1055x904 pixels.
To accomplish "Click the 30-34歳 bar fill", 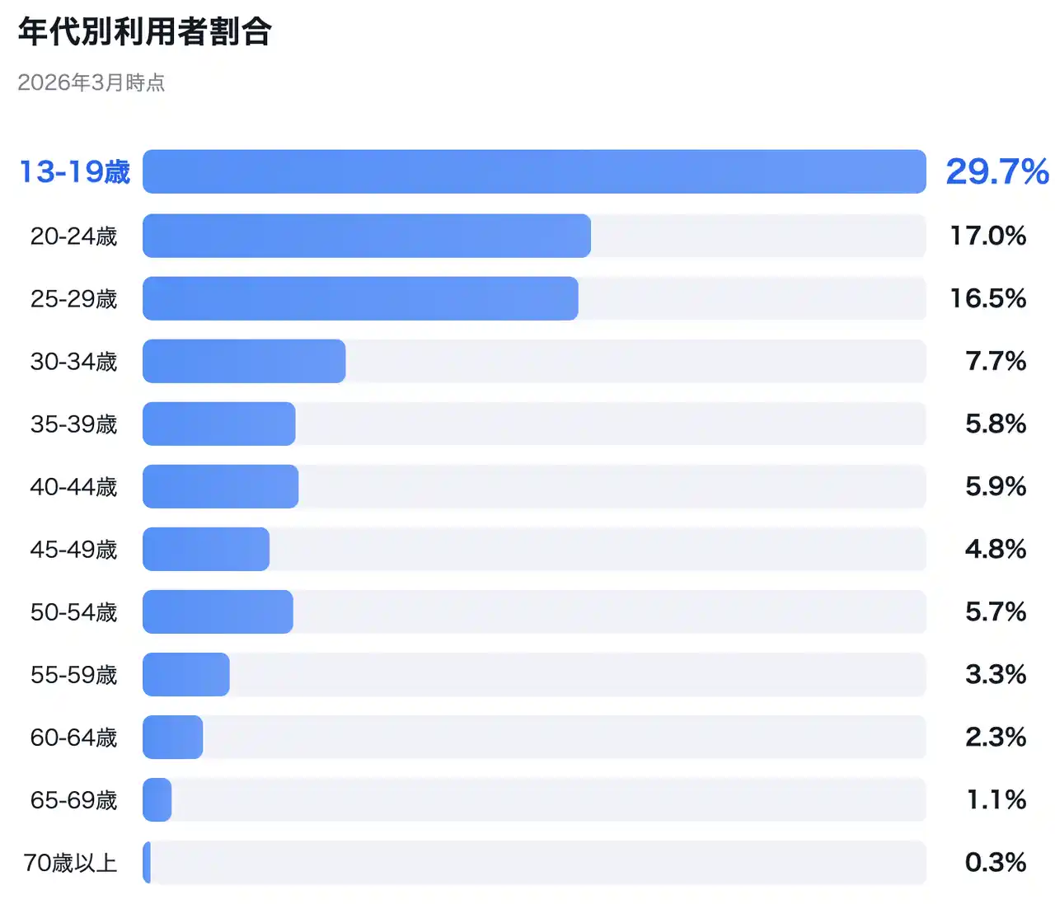I will point(244,361).
